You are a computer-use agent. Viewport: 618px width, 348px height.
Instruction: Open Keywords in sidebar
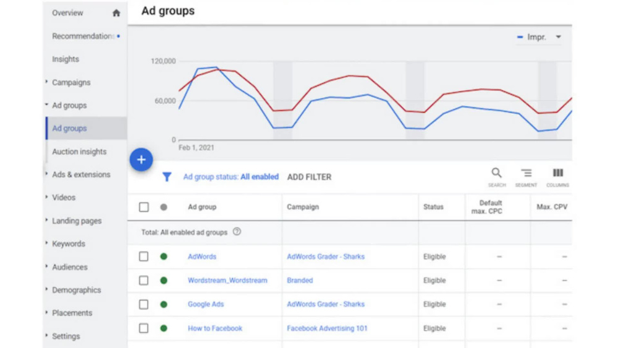[69, 244]
